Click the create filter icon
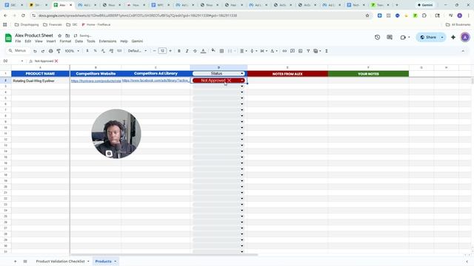The image size is (474, 266). click(x=308, y=51)
